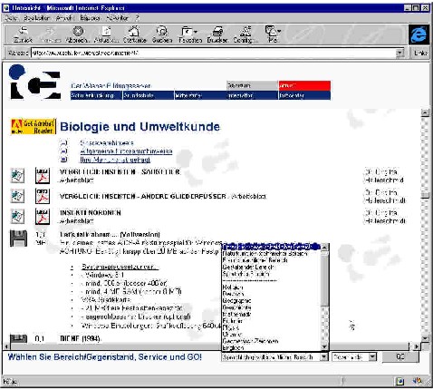Viewport: 433px width, 390px height.
Task: Open the Startseite home icon
Action: click(134, 34)
